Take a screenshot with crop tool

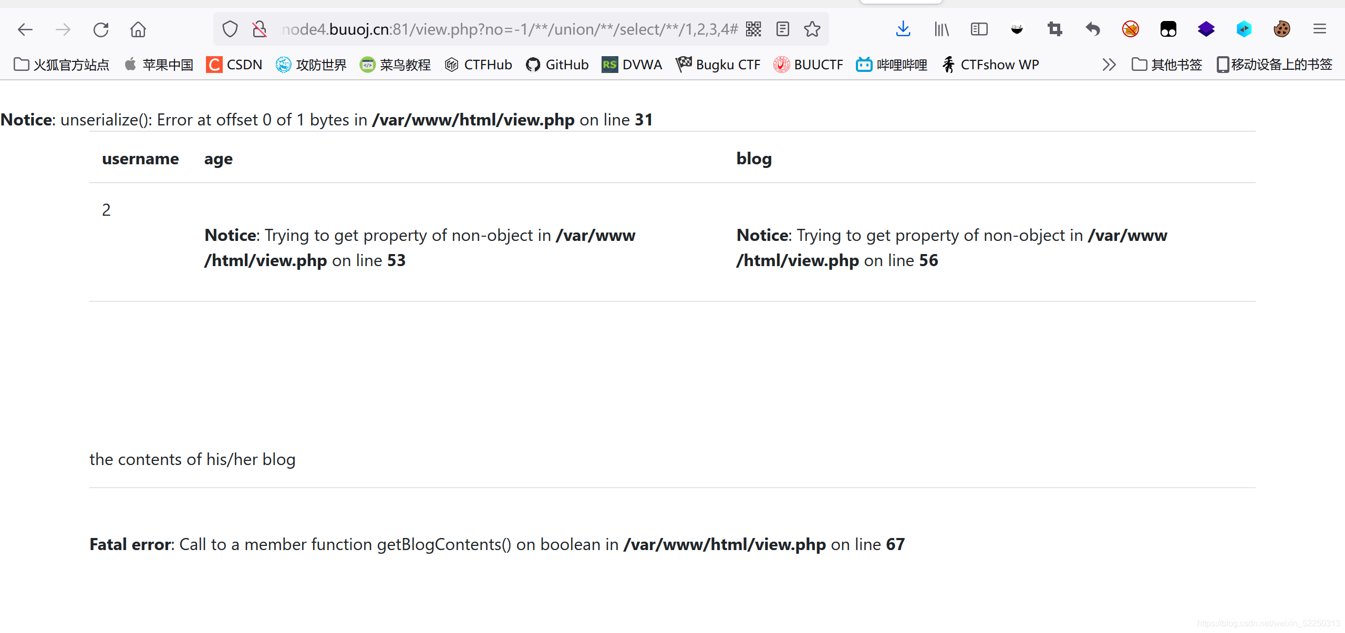[1054, 29]
